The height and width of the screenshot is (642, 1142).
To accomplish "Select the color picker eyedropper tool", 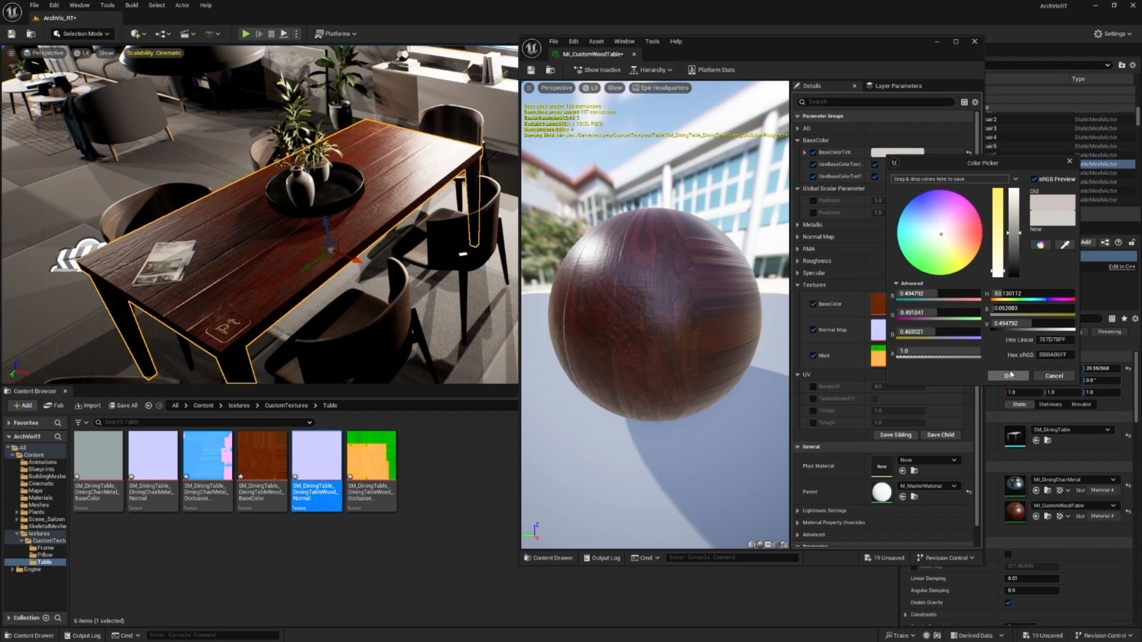I will 1065,245.
